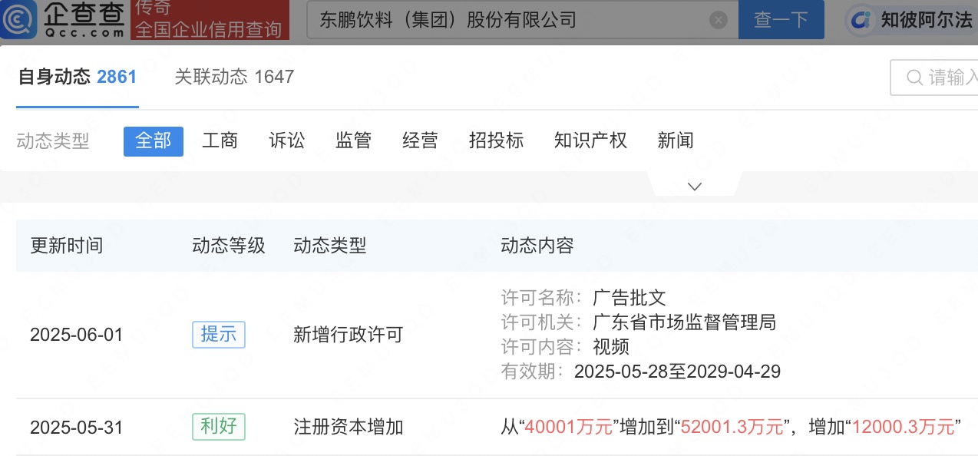Select 经营 dynamic type filter

(421, 140)
